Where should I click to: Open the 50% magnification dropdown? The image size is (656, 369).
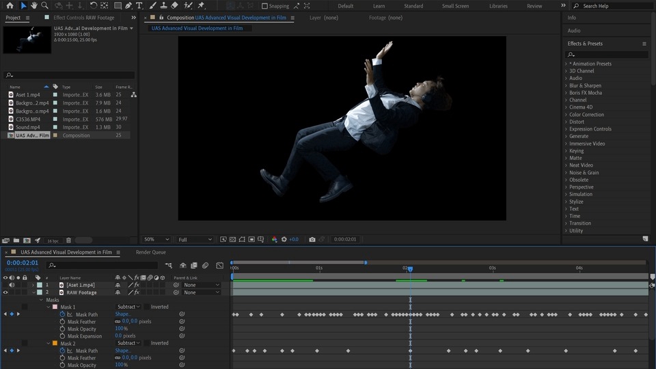tap(156, 240)
